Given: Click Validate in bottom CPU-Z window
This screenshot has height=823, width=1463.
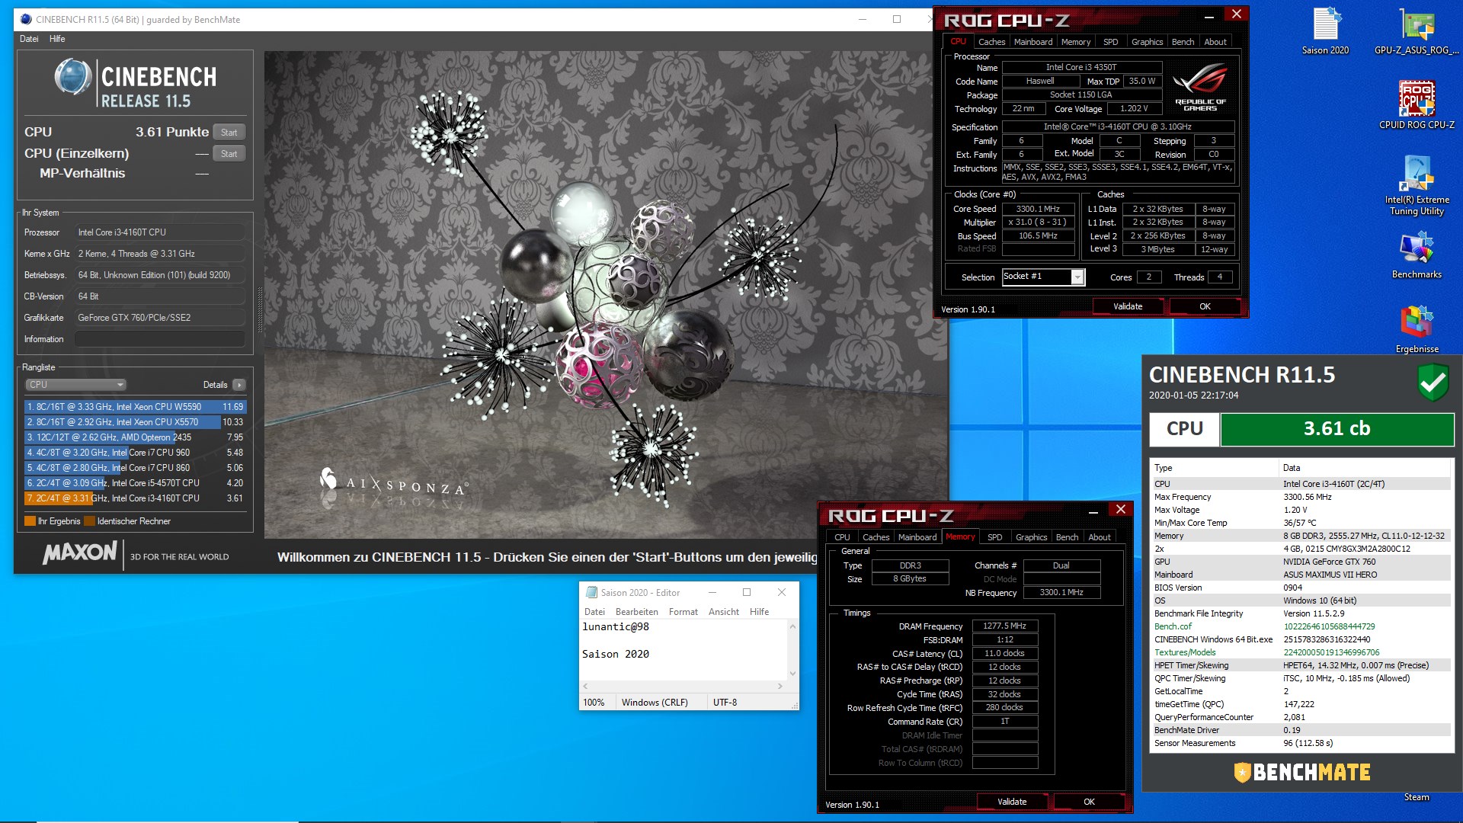Looking at the screenshot, I should tap(1012, 802).
